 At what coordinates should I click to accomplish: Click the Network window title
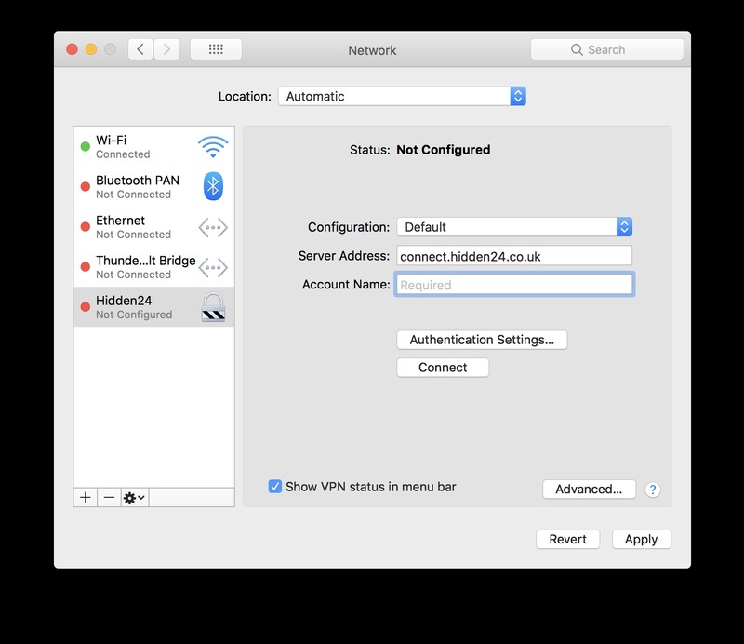[x=372, y=50]
